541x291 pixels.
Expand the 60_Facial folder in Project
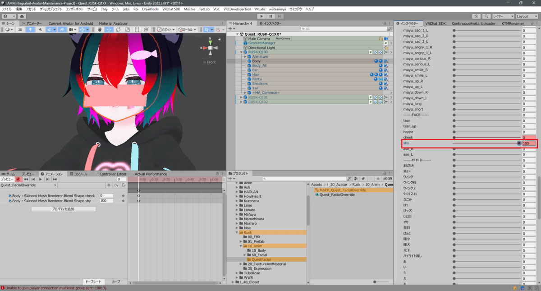[245, 255]
